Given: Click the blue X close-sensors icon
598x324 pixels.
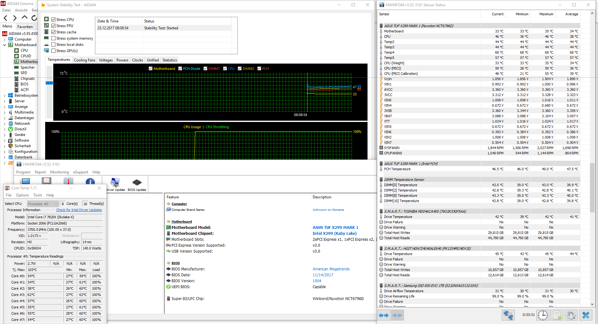Looking at the screenshot, I should (586, 315).
